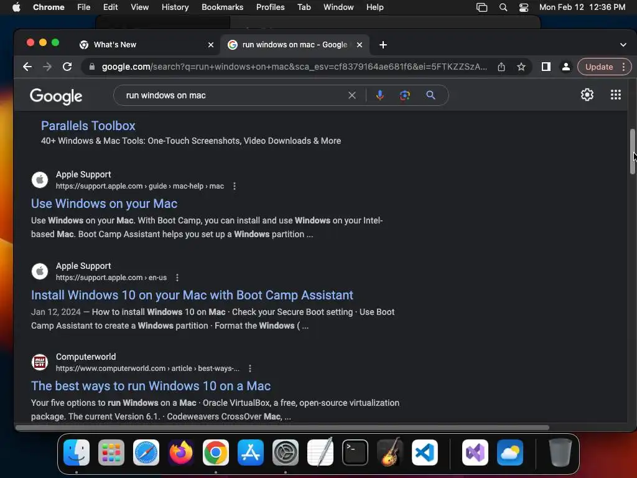Clear the Google search box text
Screen dimensions: 637x478
coord(352,95)
